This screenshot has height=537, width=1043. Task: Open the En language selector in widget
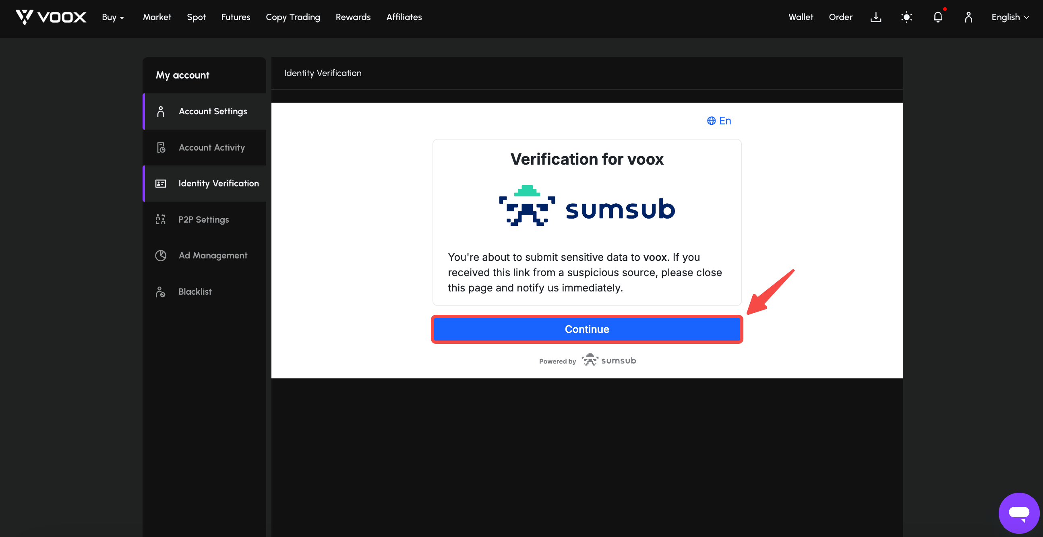719,121
